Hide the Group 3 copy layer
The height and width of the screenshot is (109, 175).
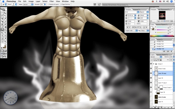(x=151, y=69)
